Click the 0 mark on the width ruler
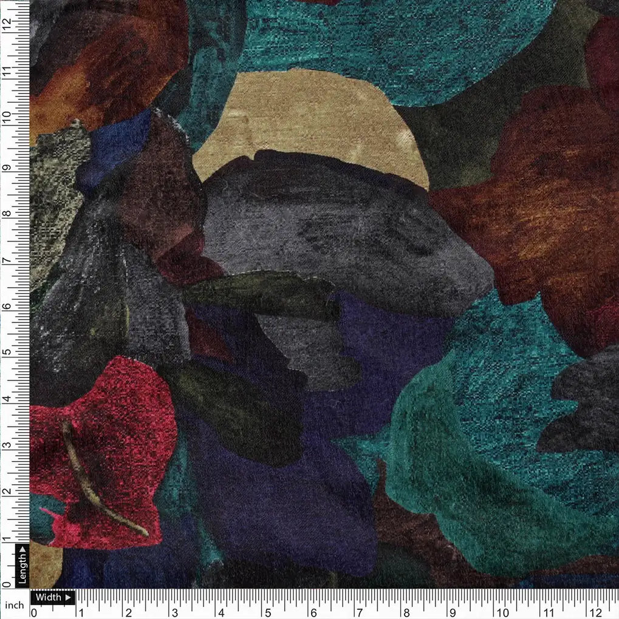 point(34,612)
